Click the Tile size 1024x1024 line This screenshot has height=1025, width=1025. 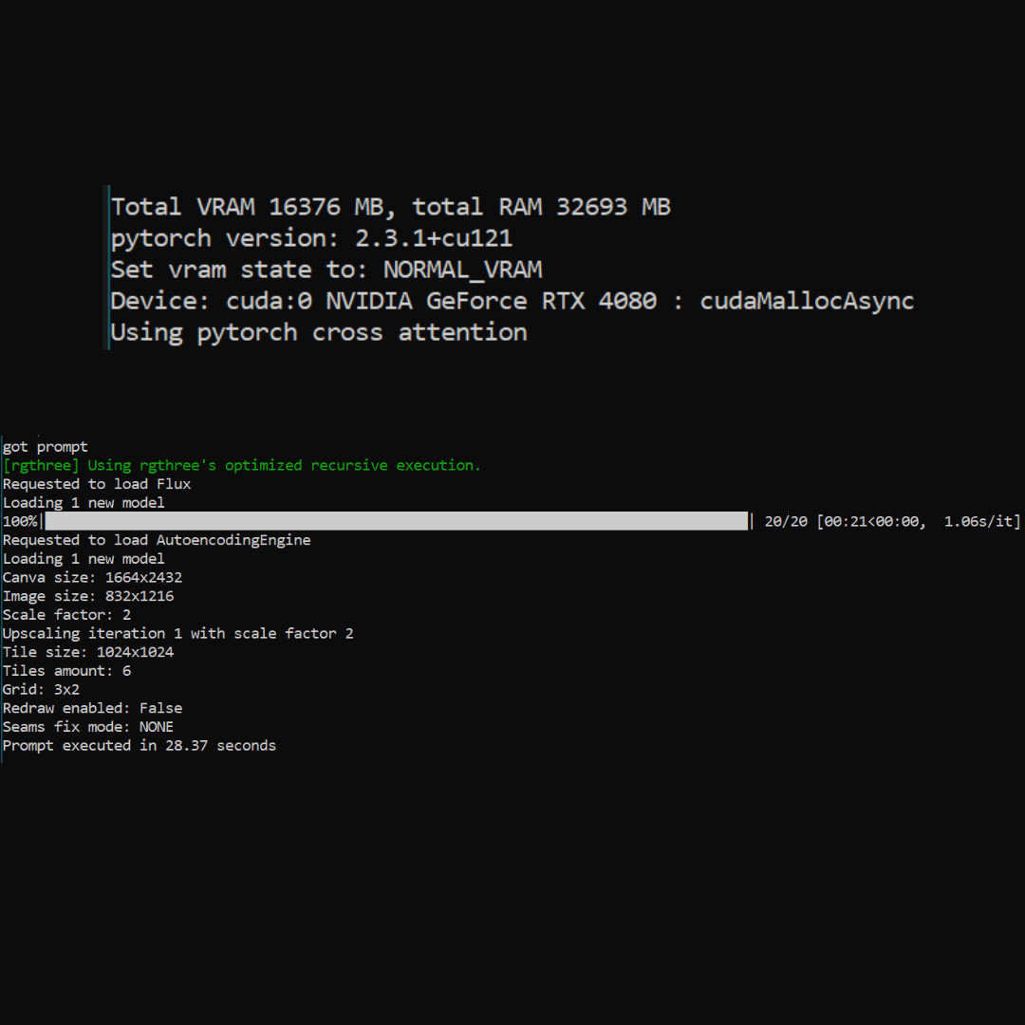(88, 652)
